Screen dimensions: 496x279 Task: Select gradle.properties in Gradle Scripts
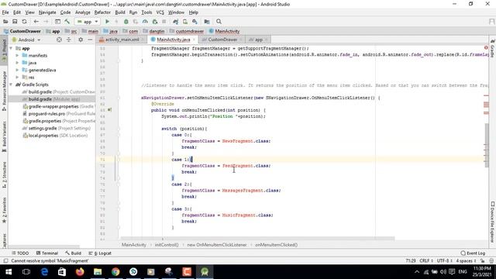pyautogui.click(x=59, y=121)
